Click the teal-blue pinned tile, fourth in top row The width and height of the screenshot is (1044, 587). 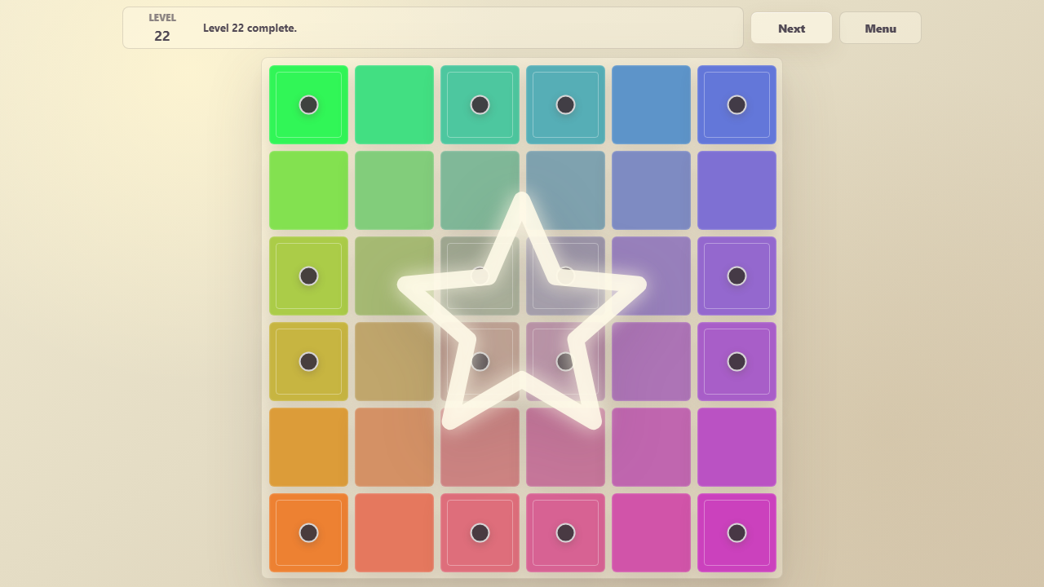click(565, 104)
